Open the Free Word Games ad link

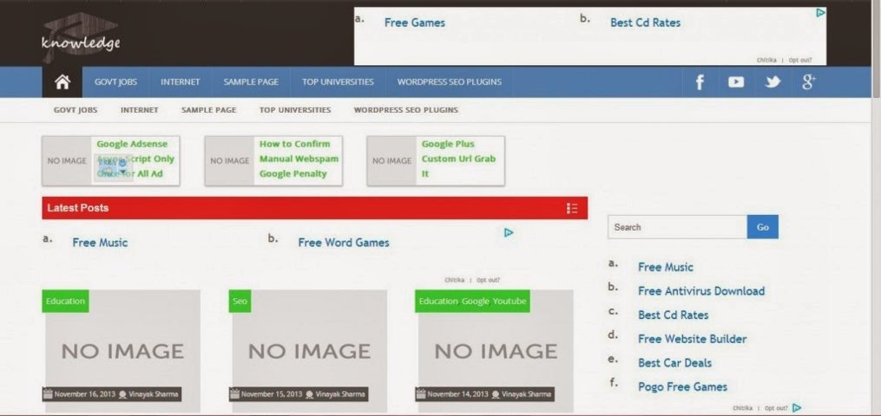tap(344, 243)
